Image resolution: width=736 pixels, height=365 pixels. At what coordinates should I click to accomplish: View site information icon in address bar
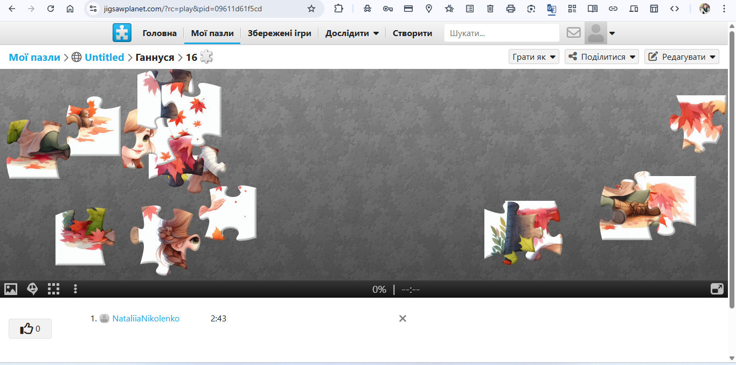click(x=93, y=9)
